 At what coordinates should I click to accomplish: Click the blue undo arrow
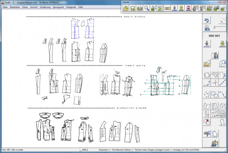[x=207, y=20]
